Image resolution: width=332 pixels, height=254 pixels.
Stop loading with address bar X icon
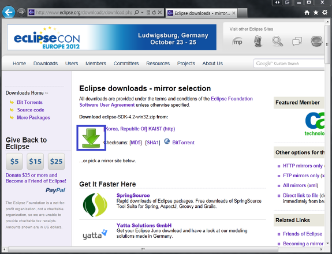(x=160, y=13)
